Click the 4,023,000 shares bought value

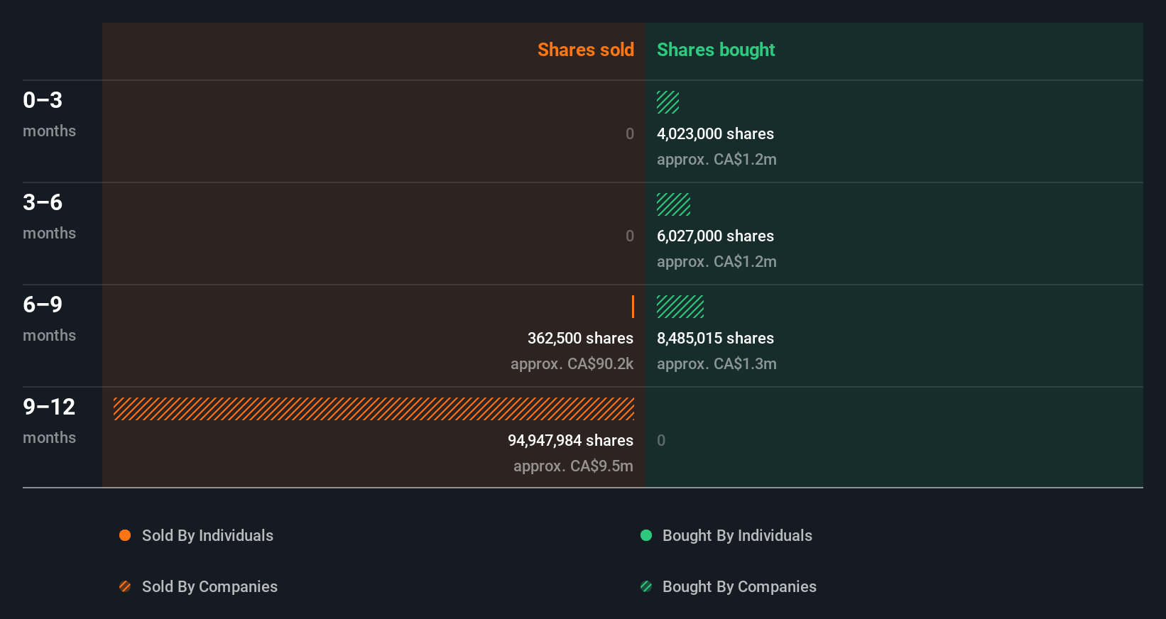715,133
